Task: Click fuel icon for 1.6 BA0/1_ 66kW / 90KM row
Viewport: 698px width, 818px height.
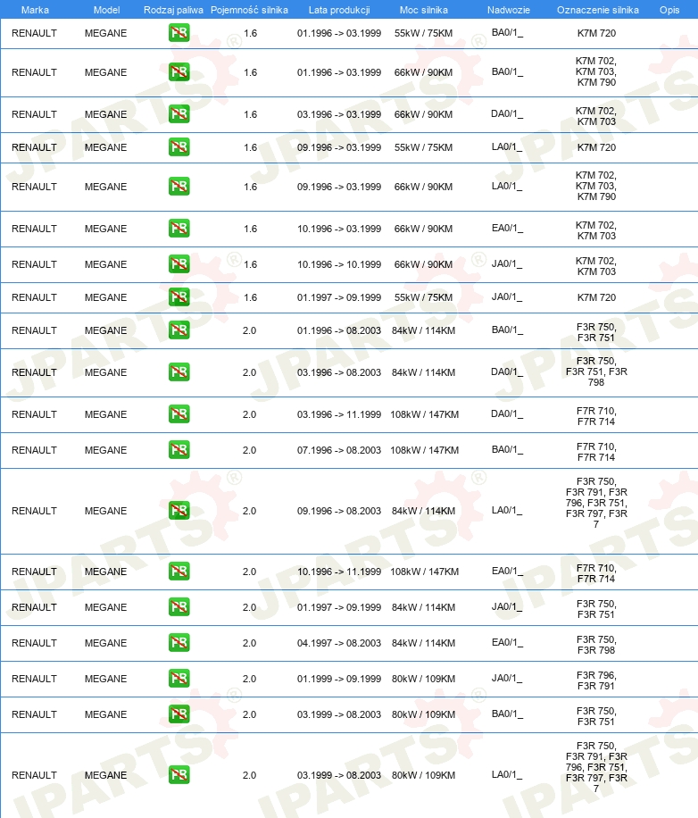Action: pyautogui.click(x=179, y=72)
